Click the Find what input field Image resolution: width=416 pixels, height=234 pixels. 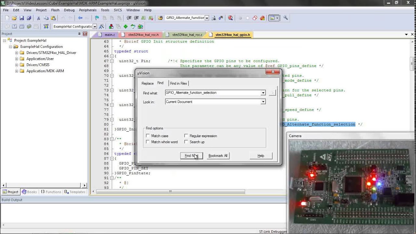click(213, 93)
